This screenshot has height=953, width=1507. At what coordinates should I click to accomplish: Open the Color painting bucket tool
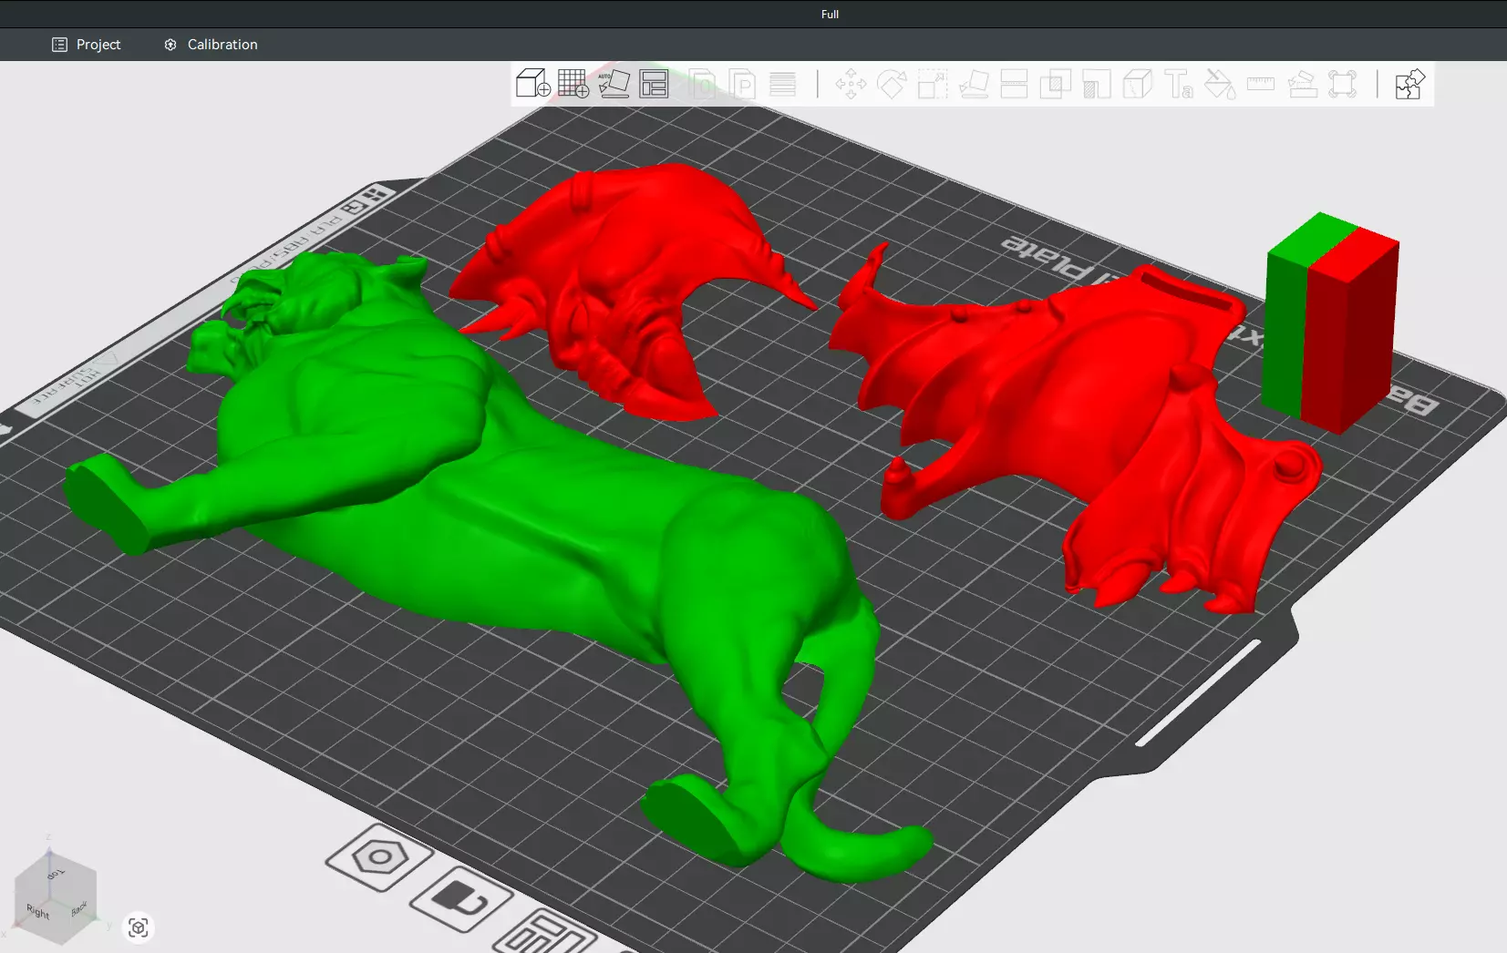(1219, 84)
